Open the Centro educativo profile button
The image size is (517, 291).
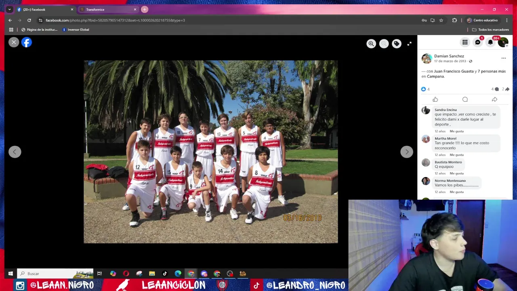pos(483,20)
